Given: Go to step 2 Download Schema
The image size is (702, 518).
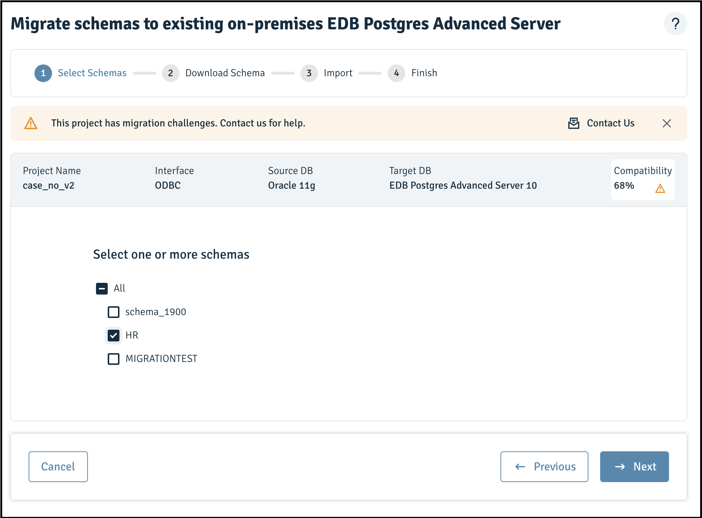Looking at the screenshot, I should (x=213, y=73).
